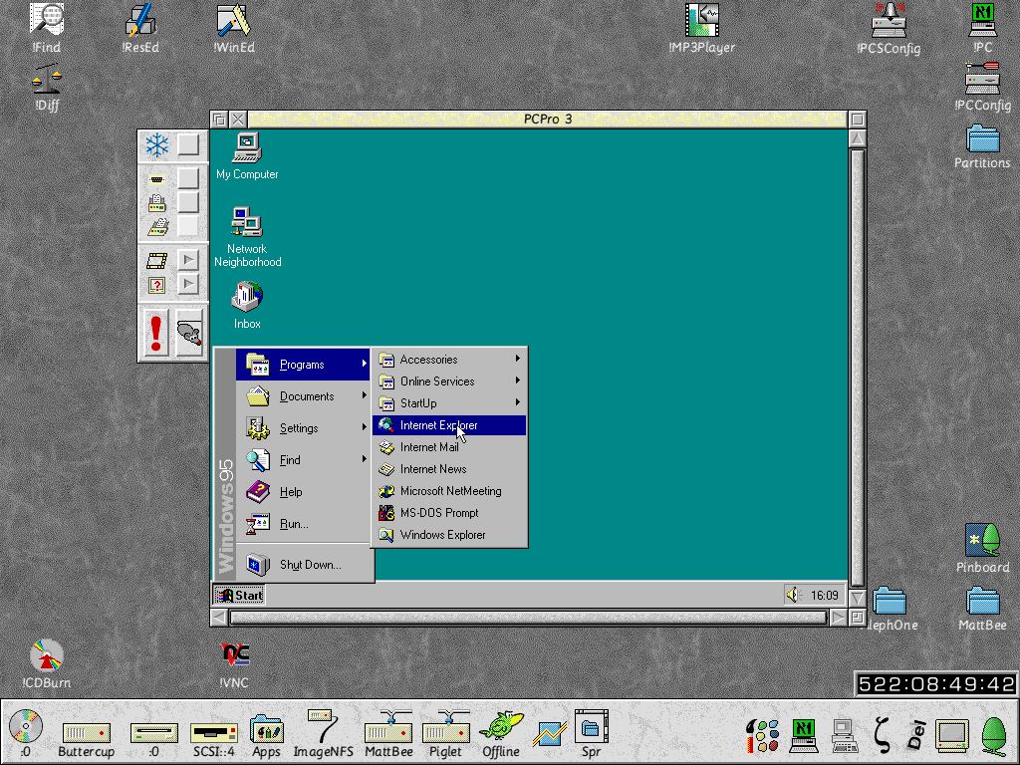Screen dimensions: 1020x765
Task: Open the !PCSConfig icon
Action: tap(889, 29)
